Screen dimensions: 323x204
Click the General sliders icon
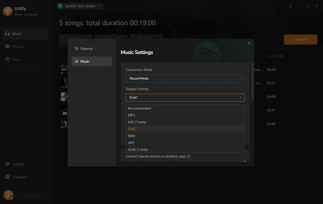(x=76, y=48)
